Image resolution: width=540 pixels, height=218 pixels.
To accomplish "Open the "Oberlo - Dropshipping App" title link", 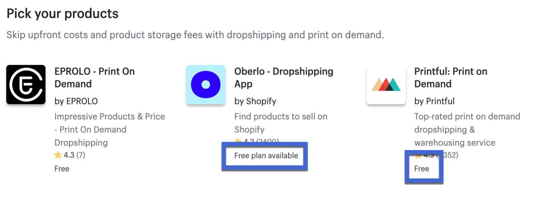I will [x=283, y=78].
